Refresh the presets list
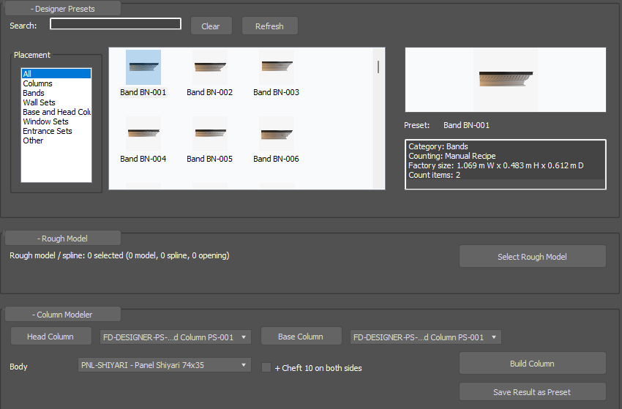 coord(270,26)
